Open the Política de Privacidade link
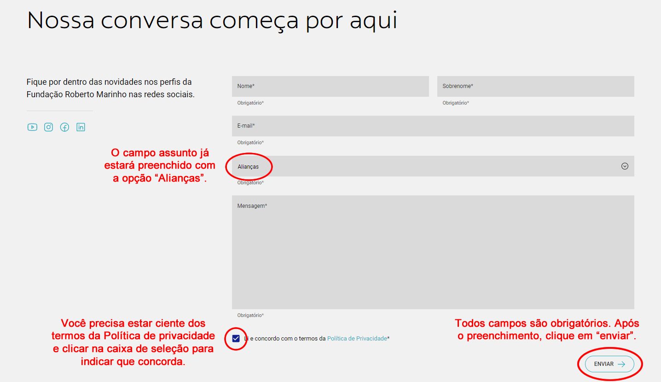The height and width of the screenshot is (382, 661). tap(357, 339)
